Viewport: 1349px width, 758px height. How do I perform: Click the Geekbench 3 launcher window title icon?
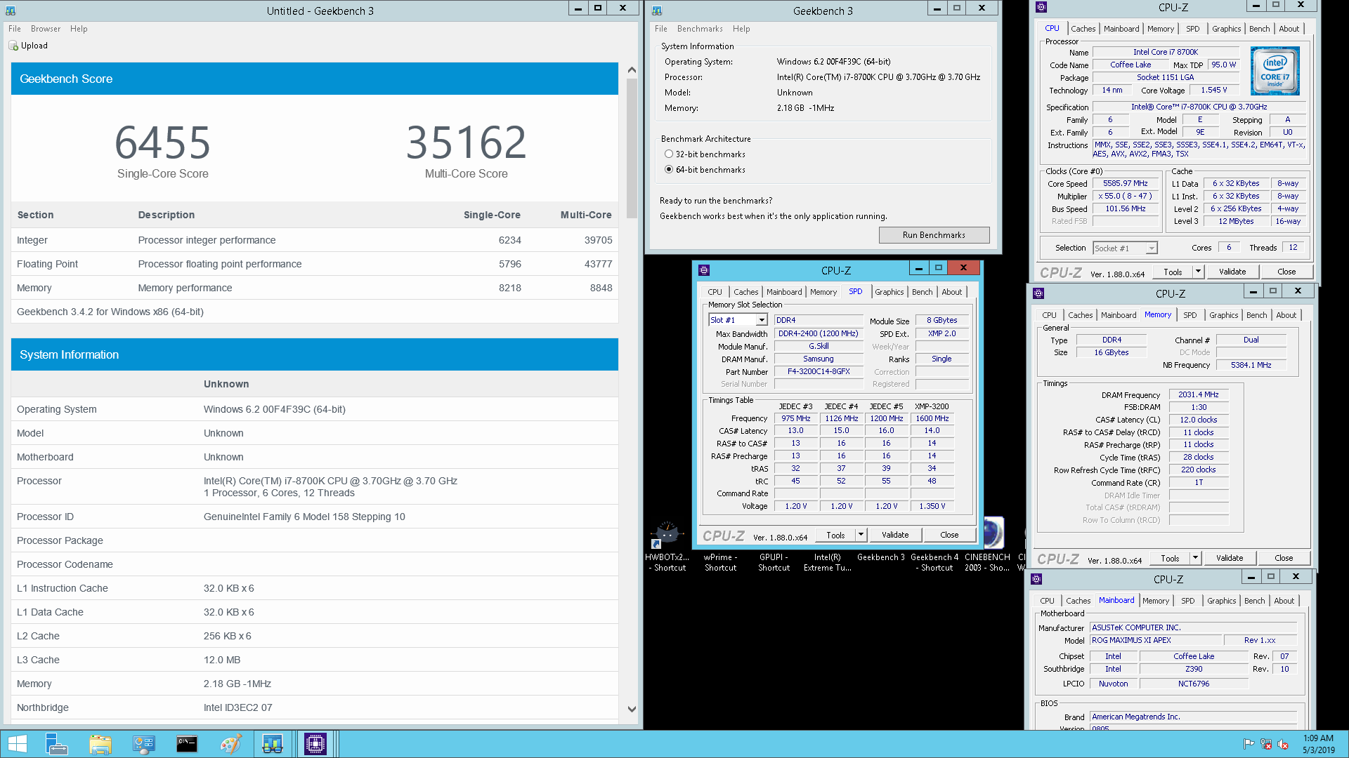pyautogui.click(x=656, y=11)
